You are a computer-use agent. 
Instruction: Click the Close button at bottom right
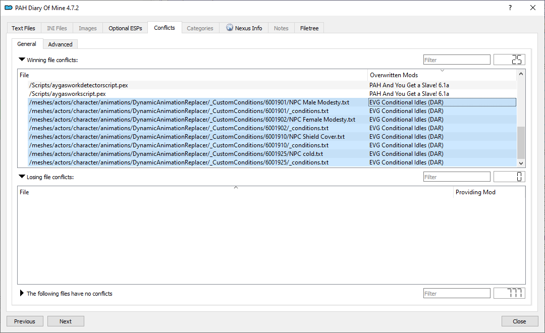(x=519, y=321)
